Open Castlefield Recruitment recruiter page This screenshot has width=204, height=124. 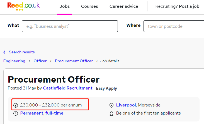(x=68, y=88)
